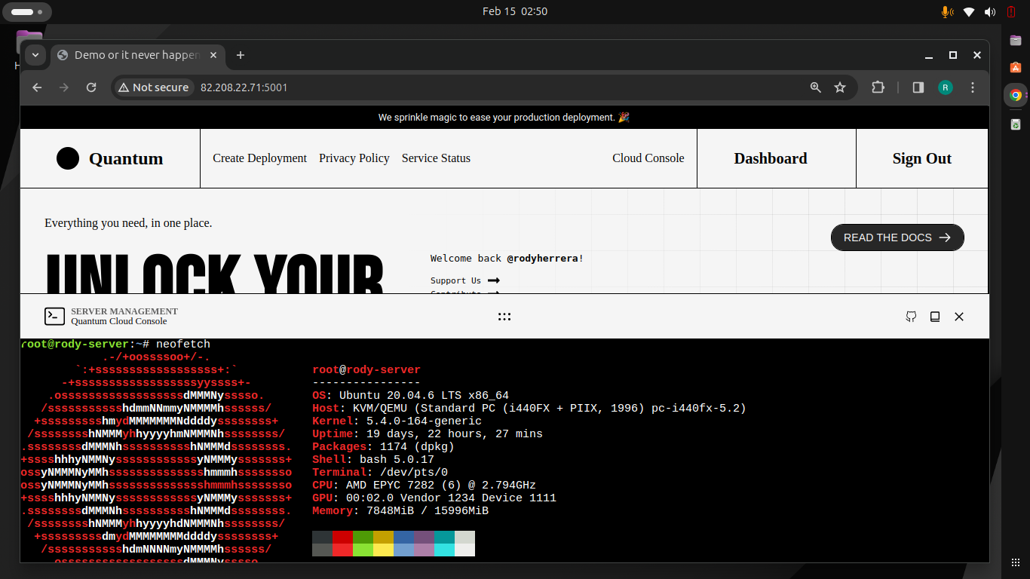The image size is (1030, 579).
Task: Click the Chrome dock icon
Action: pos(1016,95)
